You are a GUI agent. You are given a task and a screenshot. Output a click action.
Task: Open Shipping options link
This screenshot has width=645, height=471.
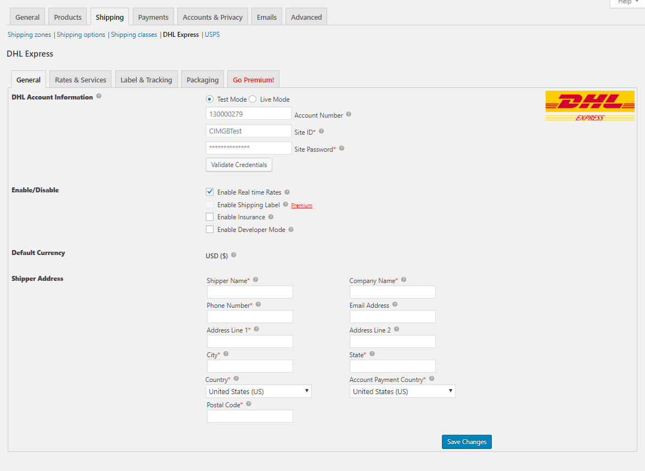tap(81, 35)
